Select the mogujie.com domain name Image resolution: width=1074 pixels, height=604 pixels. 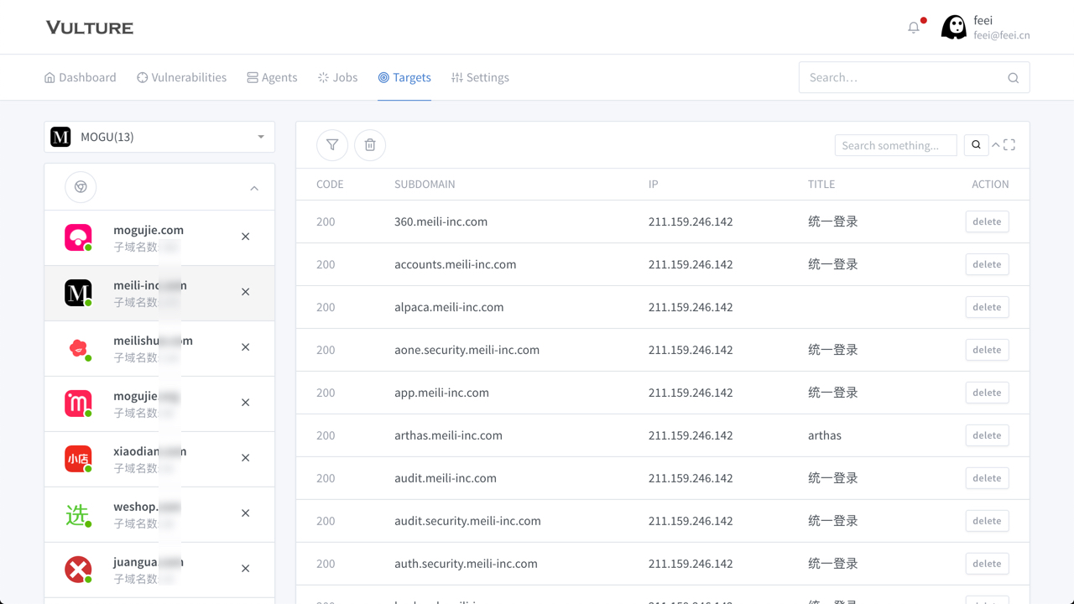(x=149, y=230)
